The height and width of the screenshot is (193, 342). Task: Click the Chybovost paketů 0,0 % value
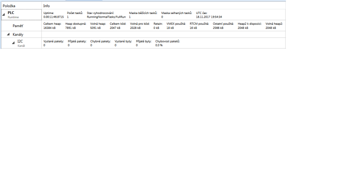[159, 45]
